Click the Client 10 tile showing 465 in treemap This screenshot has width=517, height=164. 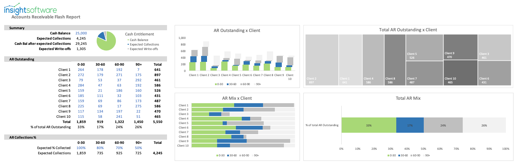pyautogui.click(x=460, y=73)
